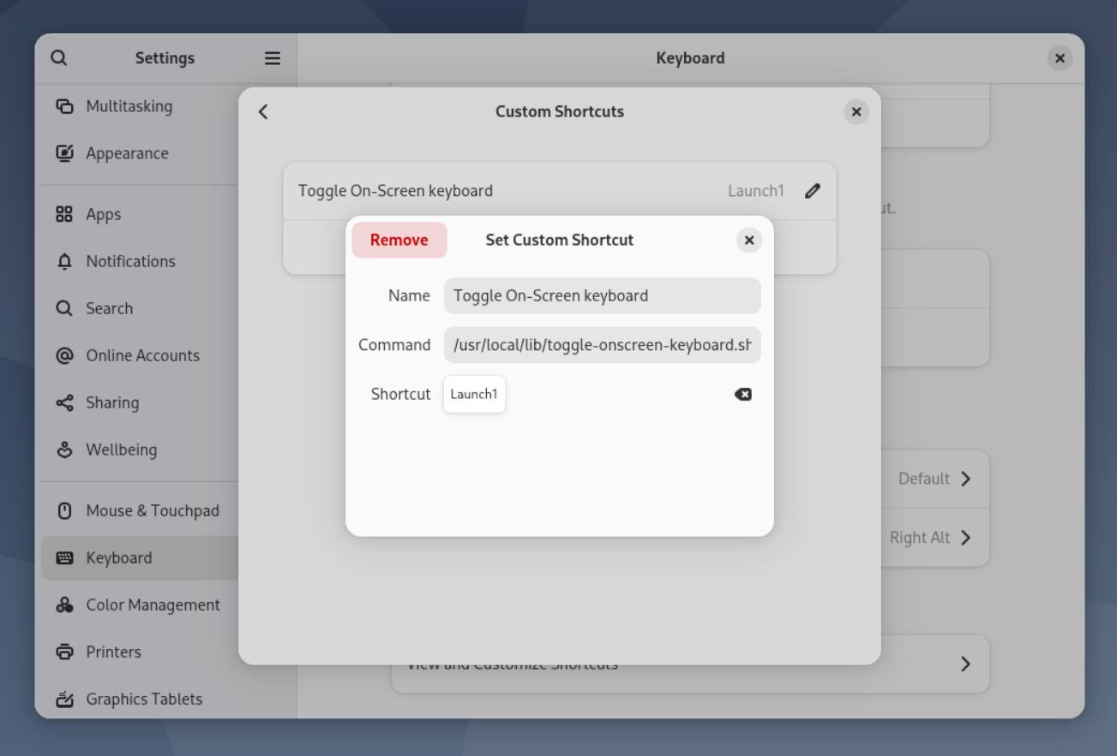
Task: Click the Launch1 shortcut key label
Action: [x=474, y=394]
